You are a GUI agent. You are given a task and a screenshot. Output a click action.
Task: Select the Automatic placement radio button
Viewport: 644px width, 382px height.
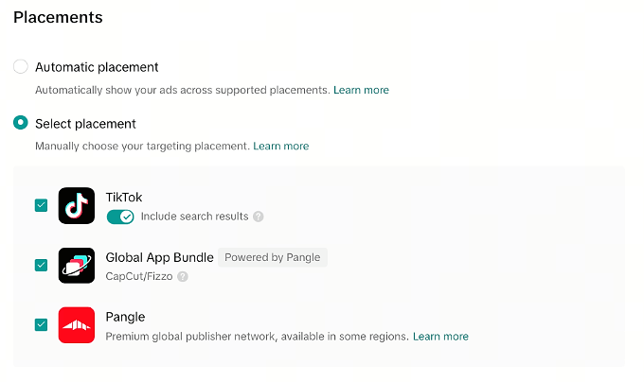coord(21,66)
